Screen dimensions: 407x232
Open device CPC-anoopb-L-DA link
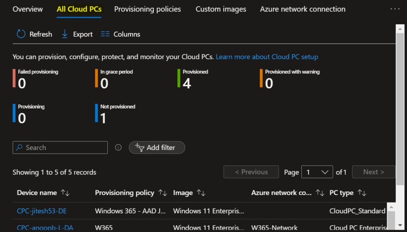click(45, 228)
